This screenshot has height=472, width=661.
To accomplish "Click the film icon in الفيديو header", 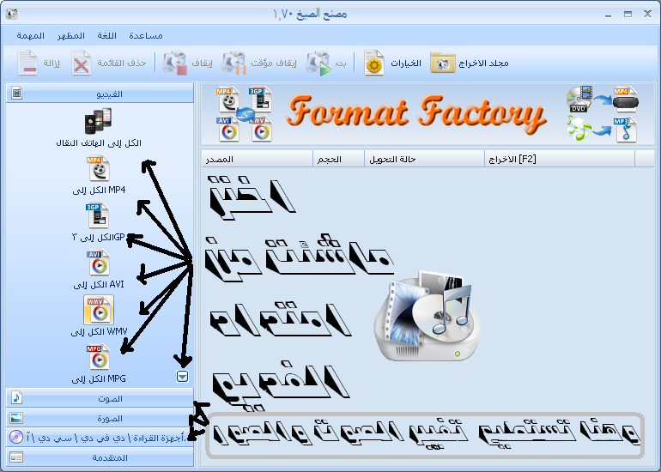I will (16, 93).
